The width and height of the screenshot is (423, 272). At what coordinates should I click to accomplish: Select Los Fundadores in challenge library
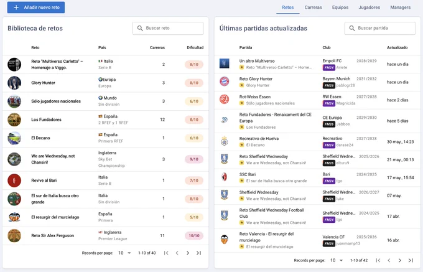tap(46, 120)
